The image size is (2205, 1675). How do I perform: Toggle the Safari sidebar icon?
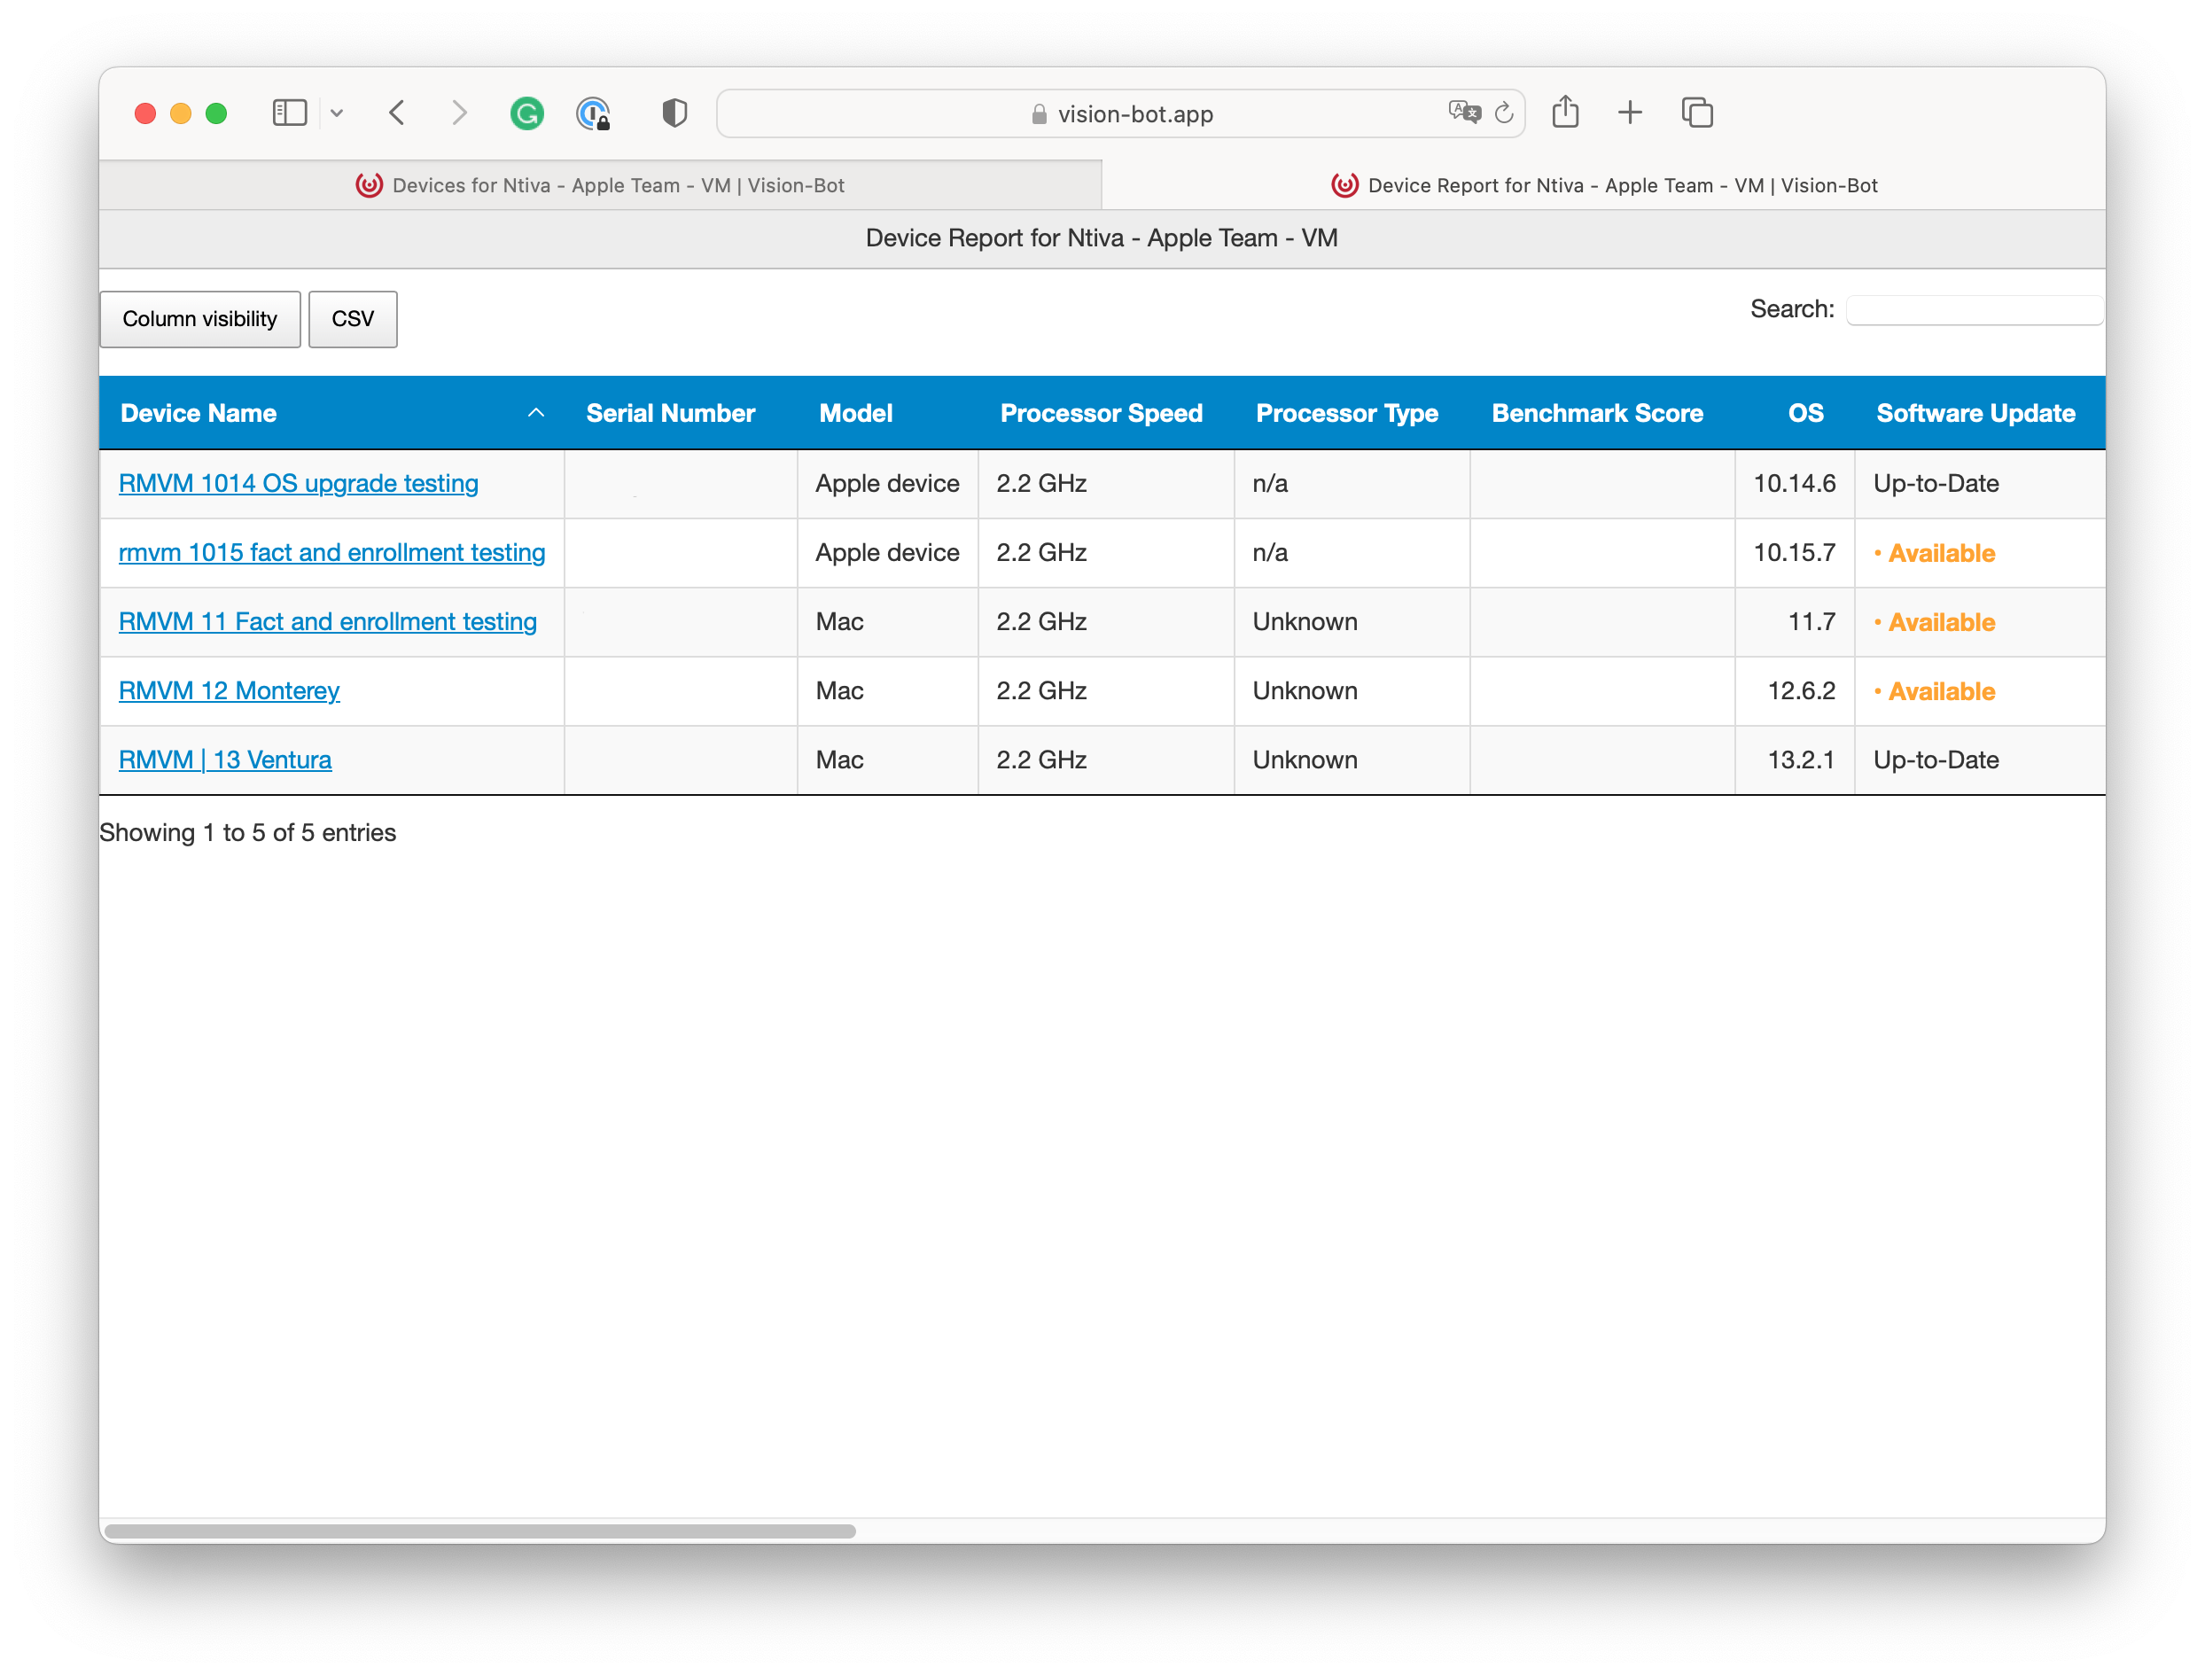tap(289, 113)
